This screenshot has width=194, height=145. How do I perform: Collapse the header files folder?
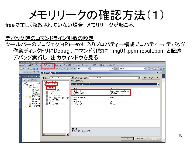click(x=26, y=97)
